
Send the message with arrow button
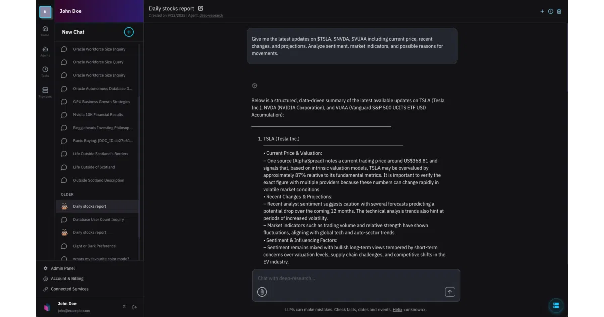450,292
